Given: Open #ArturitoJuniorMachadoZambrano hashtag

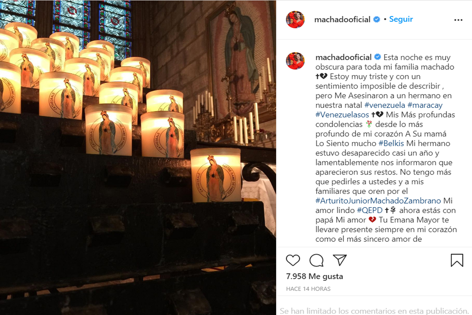Looking at the screenshot, I should (x=378, y=201).
